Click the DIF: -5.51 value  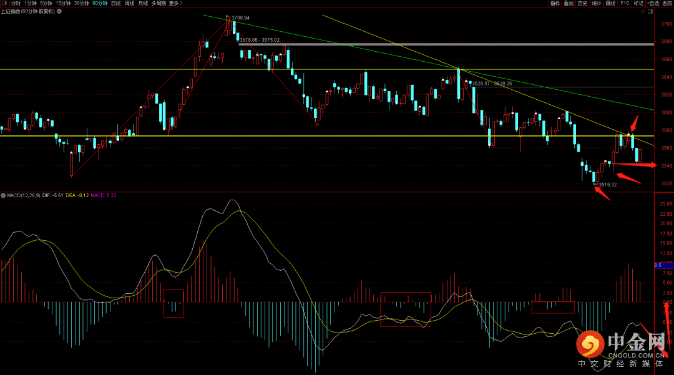click(53, 195)
